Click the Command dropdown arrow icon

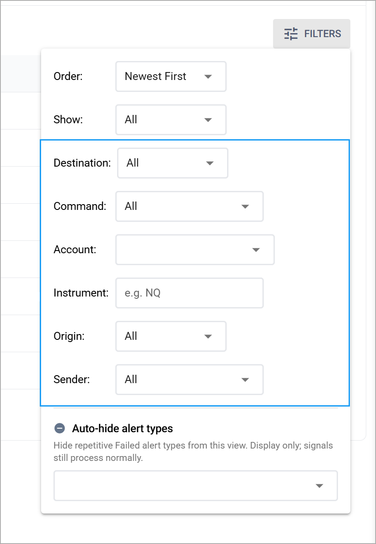[x=245, y=206]
